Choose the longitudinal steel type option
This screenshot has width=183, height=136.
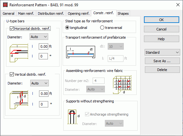tap(67, 28)
